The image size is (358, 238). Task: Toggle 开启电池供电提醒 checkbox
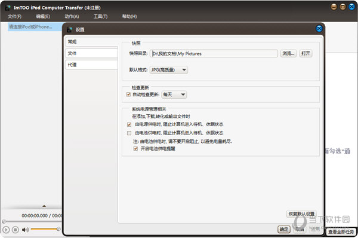pyautogui.click(x=135, y=148)
